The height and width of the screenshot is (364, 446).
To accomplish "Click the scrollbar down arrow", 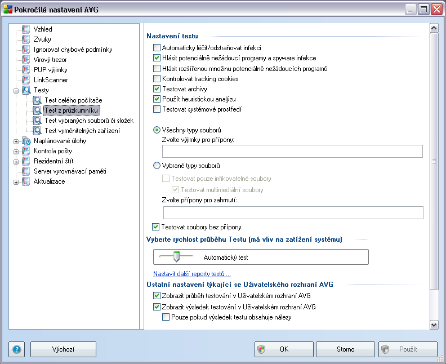I will click(434, 325).
